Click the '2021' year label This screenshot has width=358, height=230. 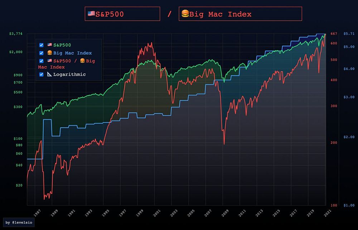coord(328,213)
